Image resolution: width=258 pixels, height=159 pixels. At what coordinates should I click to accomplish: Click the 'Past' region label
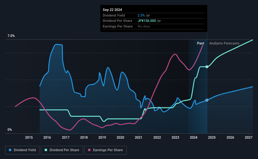(x=200, y=43)
